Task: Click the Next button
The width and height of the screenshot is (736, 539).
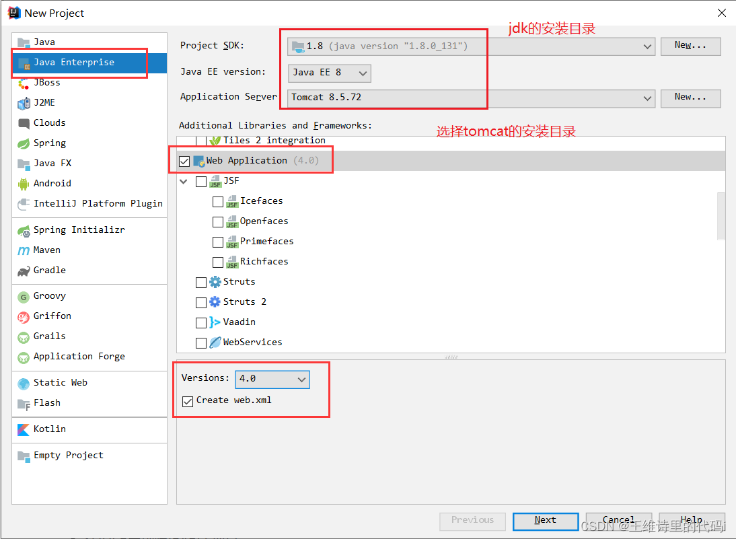Action: pyautogui.click(x=546, y=521)
